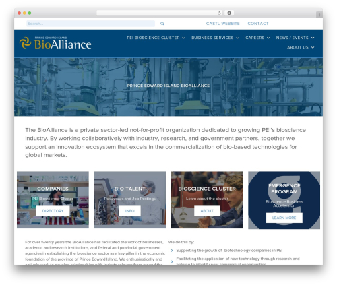Click Learn More on Emergence Program card

[284, 218]
